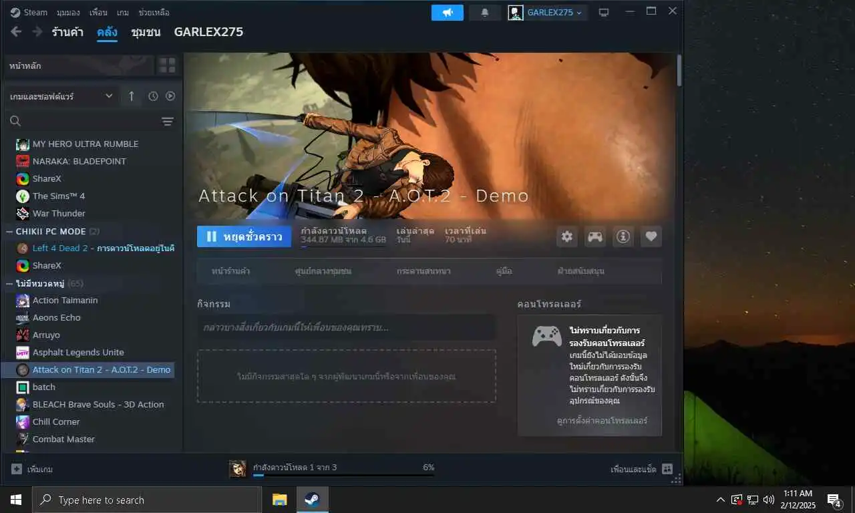Go to the Store (ร้านค้า) tab
The height and width of the screenshot is (513, 855).
(x=67, y=32)
